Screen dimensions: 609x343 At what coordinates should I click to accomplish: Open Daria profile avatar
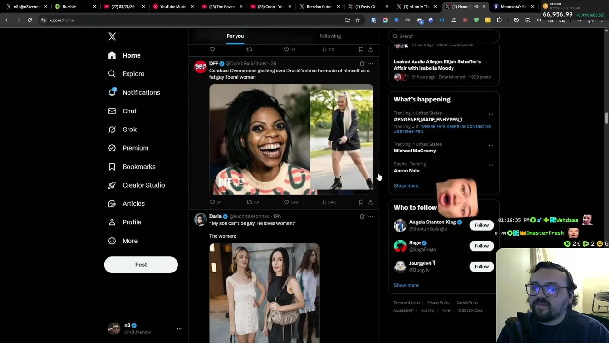[x=200, y=220]
